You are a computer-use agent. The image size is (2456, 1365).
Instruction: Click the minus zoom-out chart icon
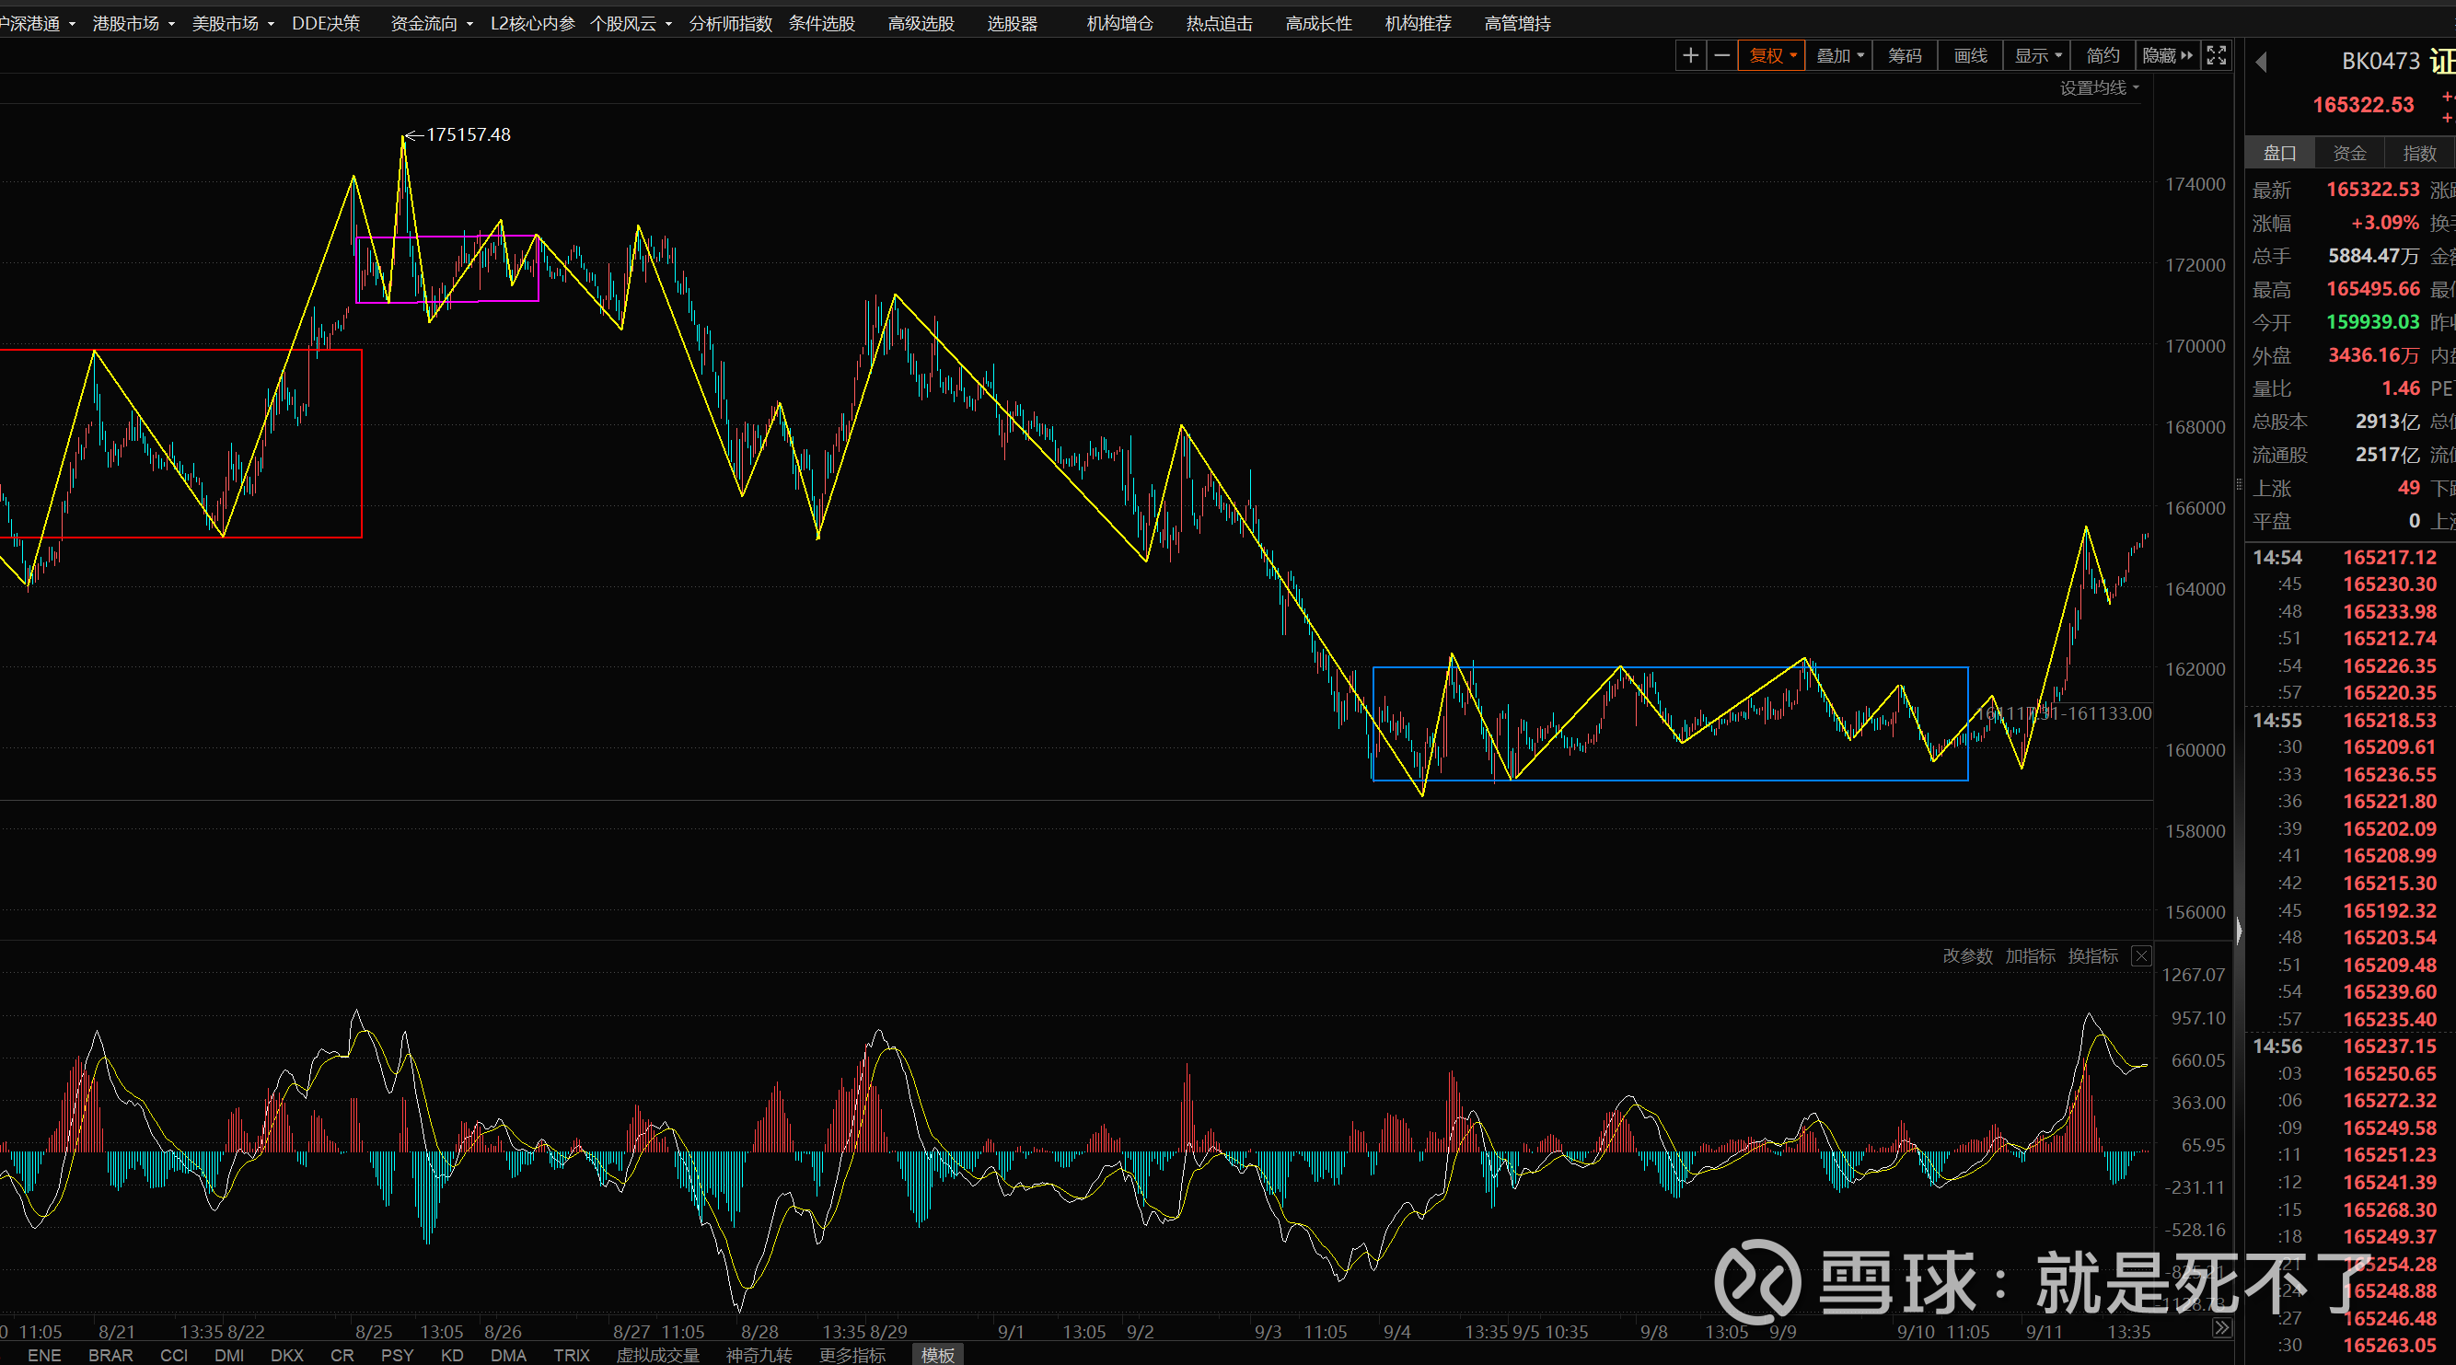[1721, 56]
